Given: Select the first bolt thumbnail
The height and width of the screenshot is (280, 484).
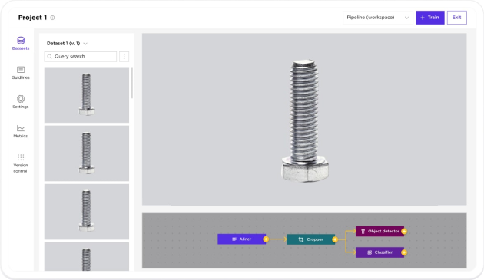Looking at the screenshot, I should (x=87, y=95).
